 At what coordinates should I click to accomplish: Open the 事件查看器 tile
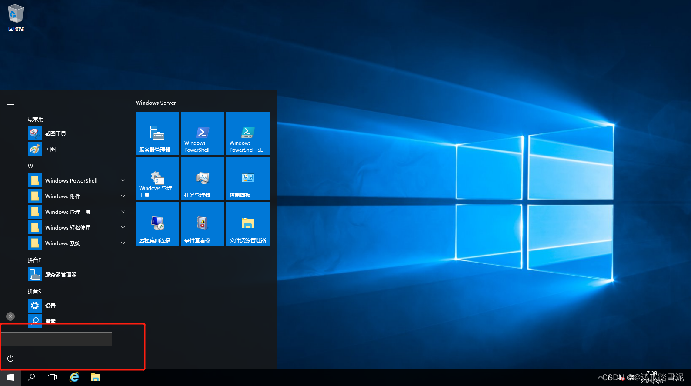point(203,224)
